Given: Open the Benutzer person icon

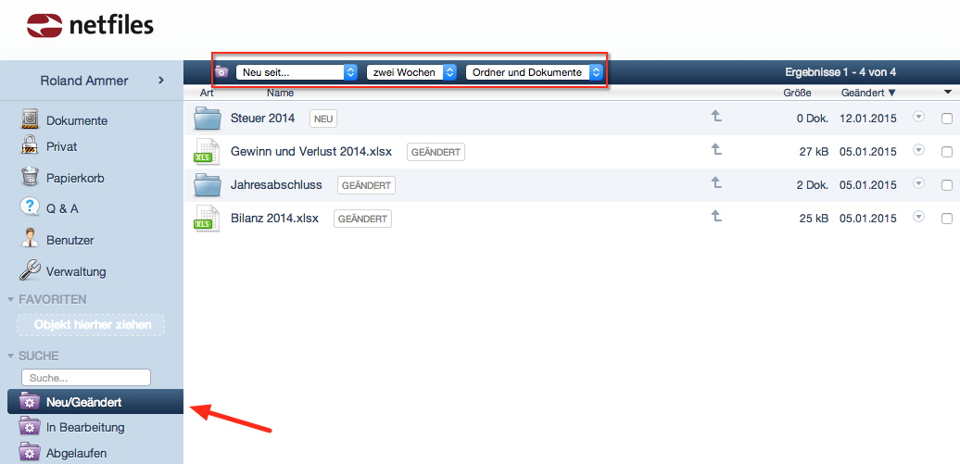Looking at the screenshot, I should click(x=31, y=239).
